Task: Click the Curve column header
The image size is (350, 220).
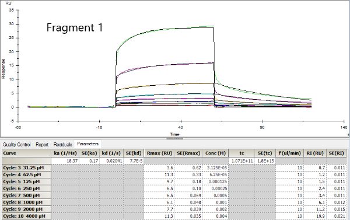Action: pos(27,153)
